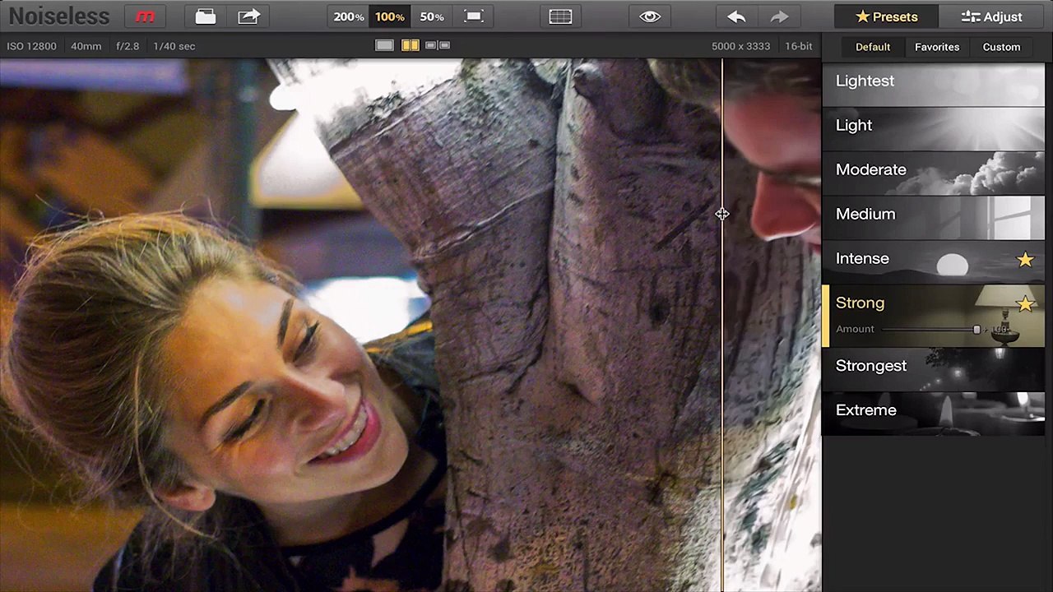The width and height of the screenshot is (1053, 592).
Task: Toggle the eye preview icon
Action: pos(650,16)
